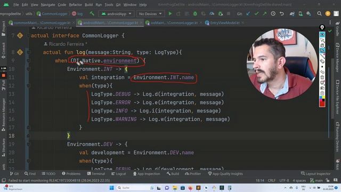Click the gutter override icon on line 8
Viewport: 341px width, 192px height.
[20, 52]
